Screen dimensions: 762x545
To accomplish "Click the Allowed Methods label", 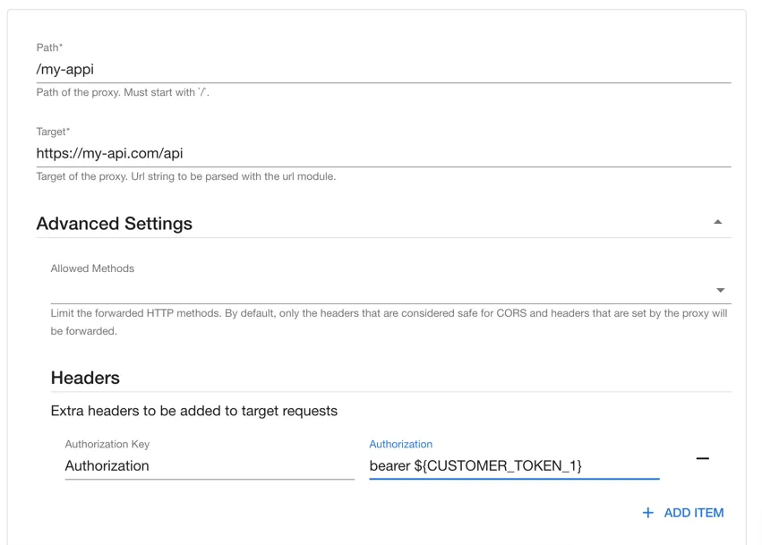I will tap(92, 268).
